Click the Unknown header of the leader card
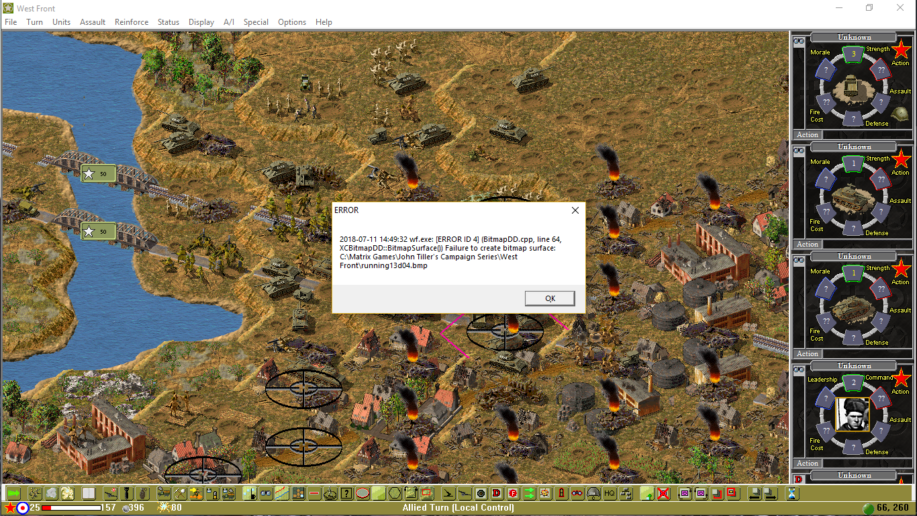The width and height of the screenshot is (917, 516). point(854,365)
